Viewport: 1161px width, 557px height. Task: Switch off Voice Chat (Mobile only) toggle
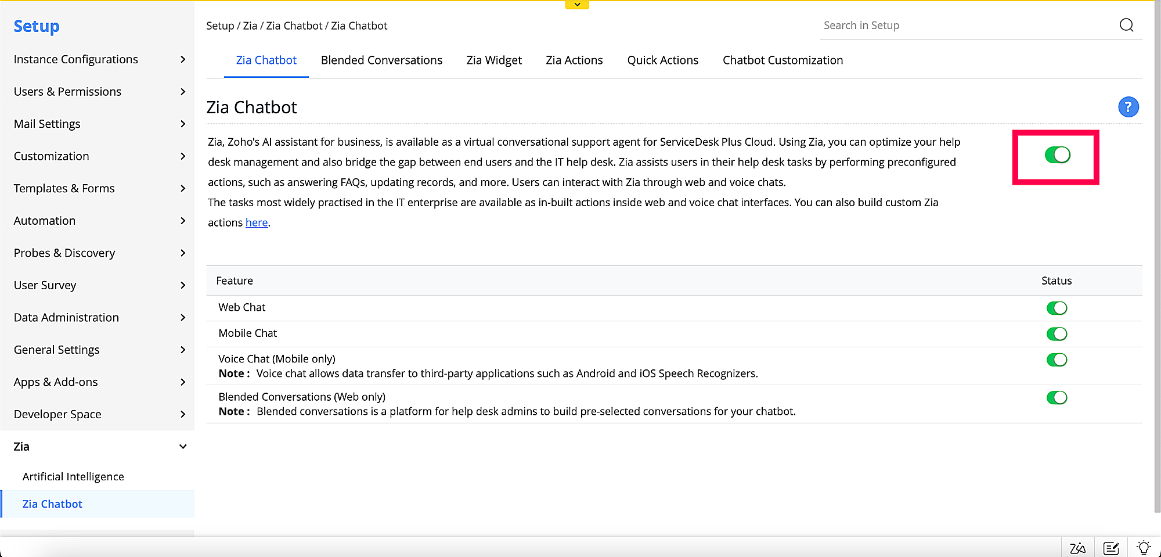[1057, 360]
